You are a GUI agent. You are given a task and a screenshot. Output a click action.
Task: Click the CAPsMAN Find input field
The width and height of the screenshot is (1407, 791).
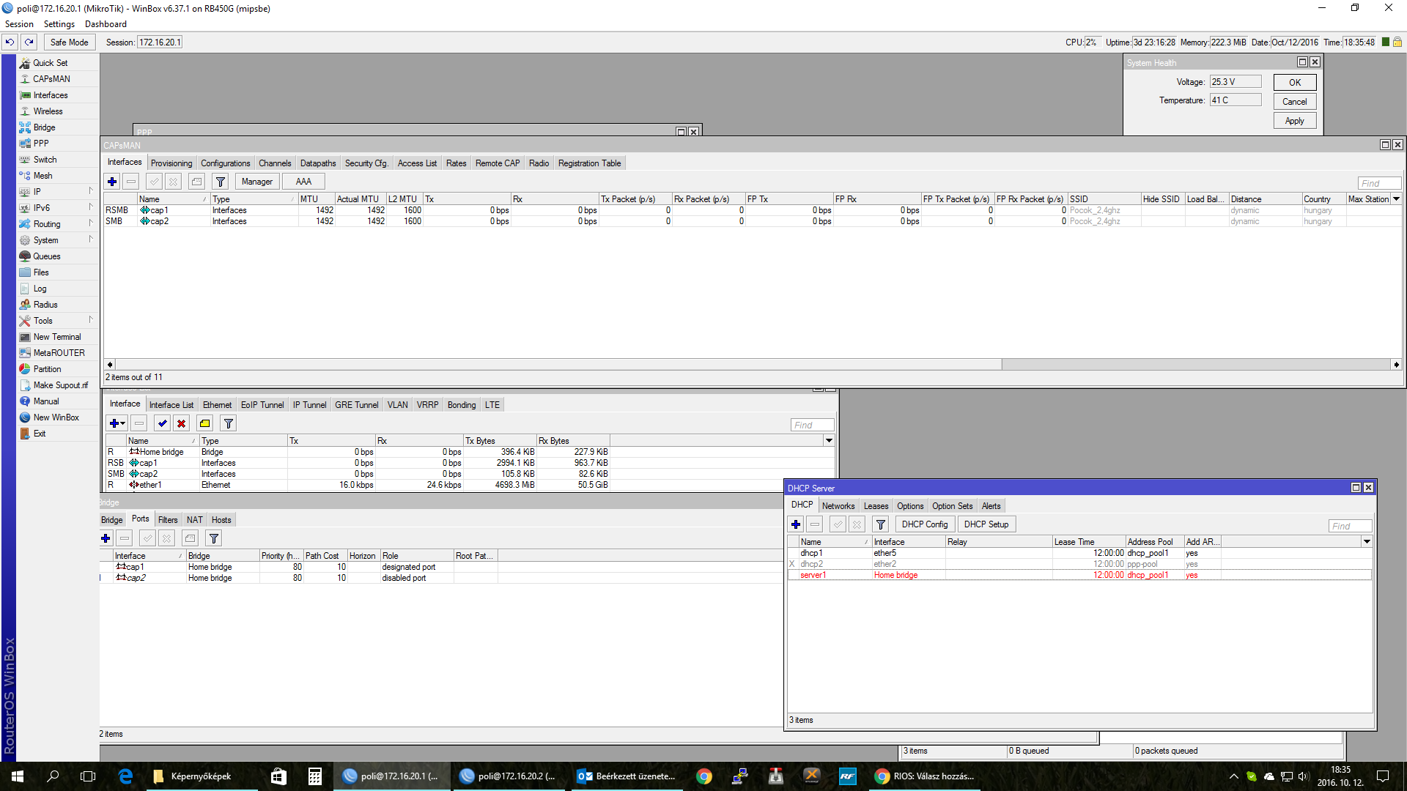pyautogui.click(x=1379, y=184)
